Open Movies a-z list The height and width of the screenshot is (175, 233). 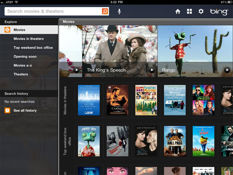tap(29, 65)
